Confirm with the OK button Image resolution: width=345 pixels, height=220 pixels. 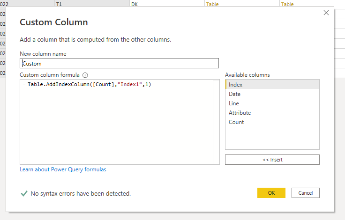(x=271, y=193)
